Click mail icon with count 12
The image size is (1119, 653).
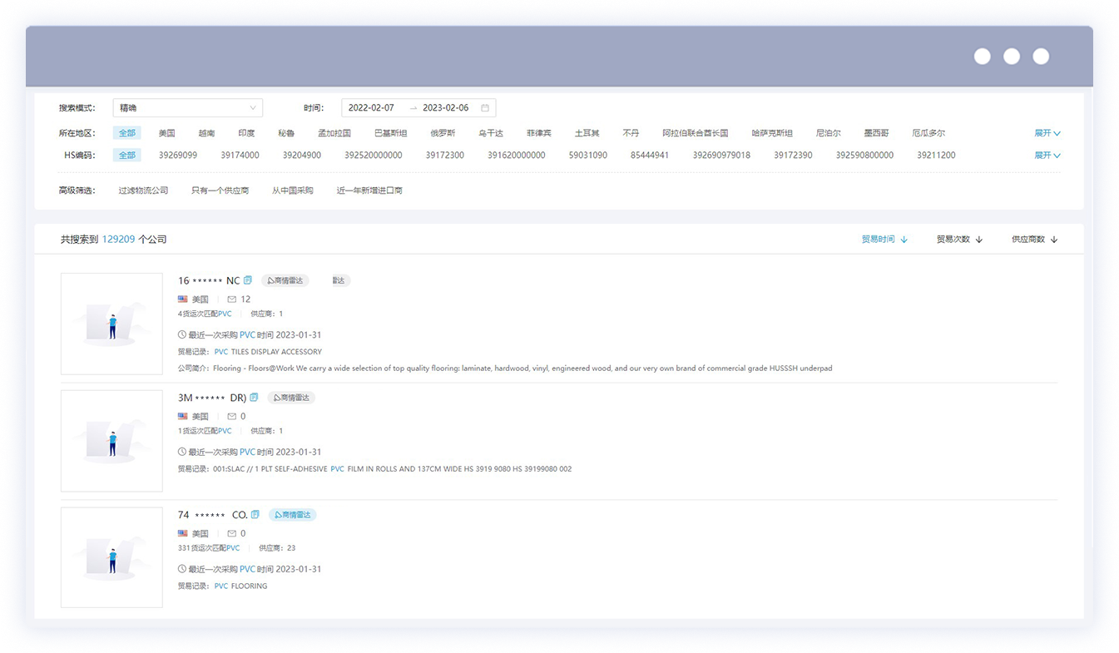click(x=232, y=299)
